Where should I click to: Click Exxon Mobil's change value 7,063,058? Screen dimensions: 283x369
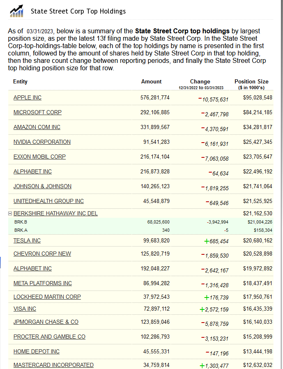pos(214,159)
